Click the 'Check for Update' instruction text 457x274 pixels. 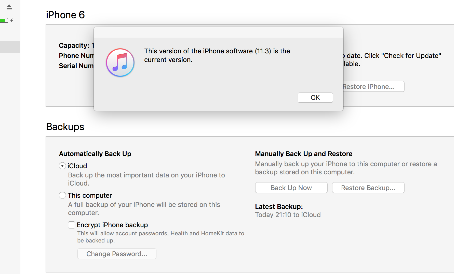(392, 60)
